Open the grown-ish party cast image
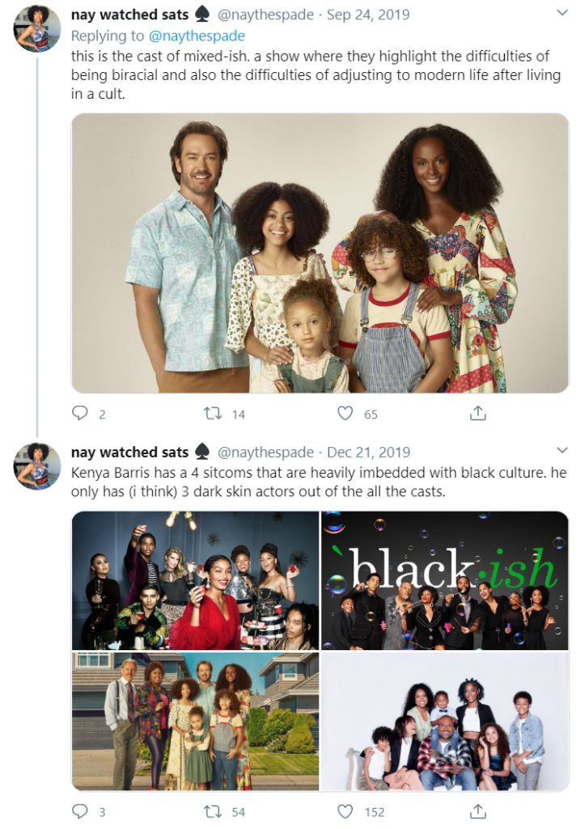Image resolution: width=580 pixels, height=829 pixels. coord(196,580)
